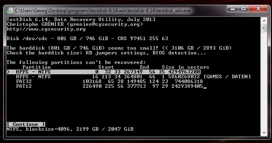The image size is (272, 143).
Task: Click the http://www.cgsecurity.org URL text
Action: pos(46,29)
